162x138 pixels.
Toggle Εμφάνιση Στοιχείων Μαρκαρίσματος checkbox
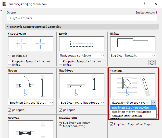tap(60, 124)
